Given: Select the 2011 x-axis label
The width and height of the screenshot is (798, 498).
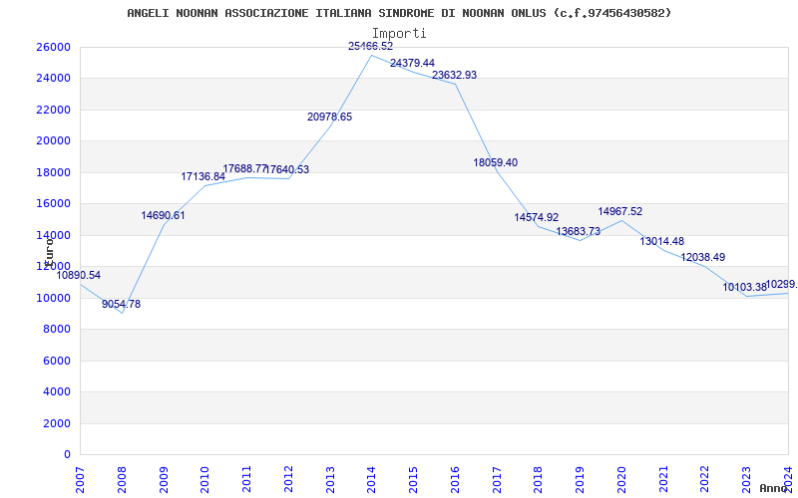Looking at the screenshot, I should pos(246,480).
